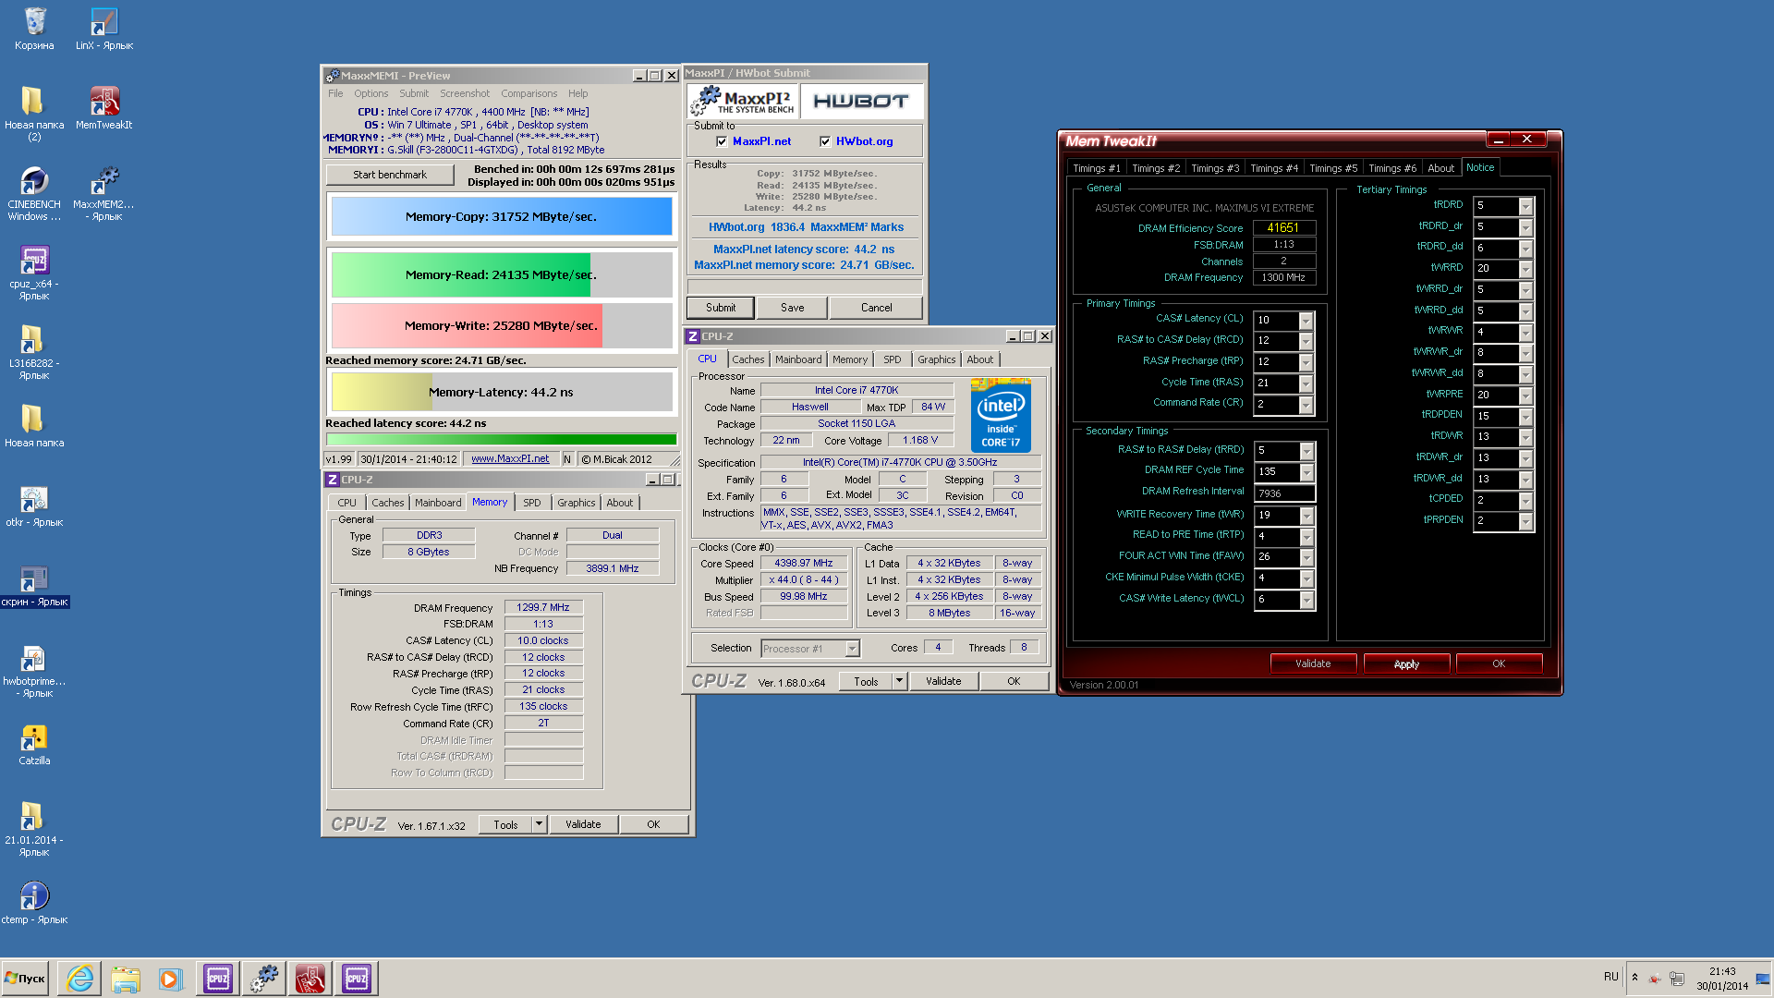Click the Memory-Copy blue result bar
This screenshot has height=998, width=1774.
(502, 217)
